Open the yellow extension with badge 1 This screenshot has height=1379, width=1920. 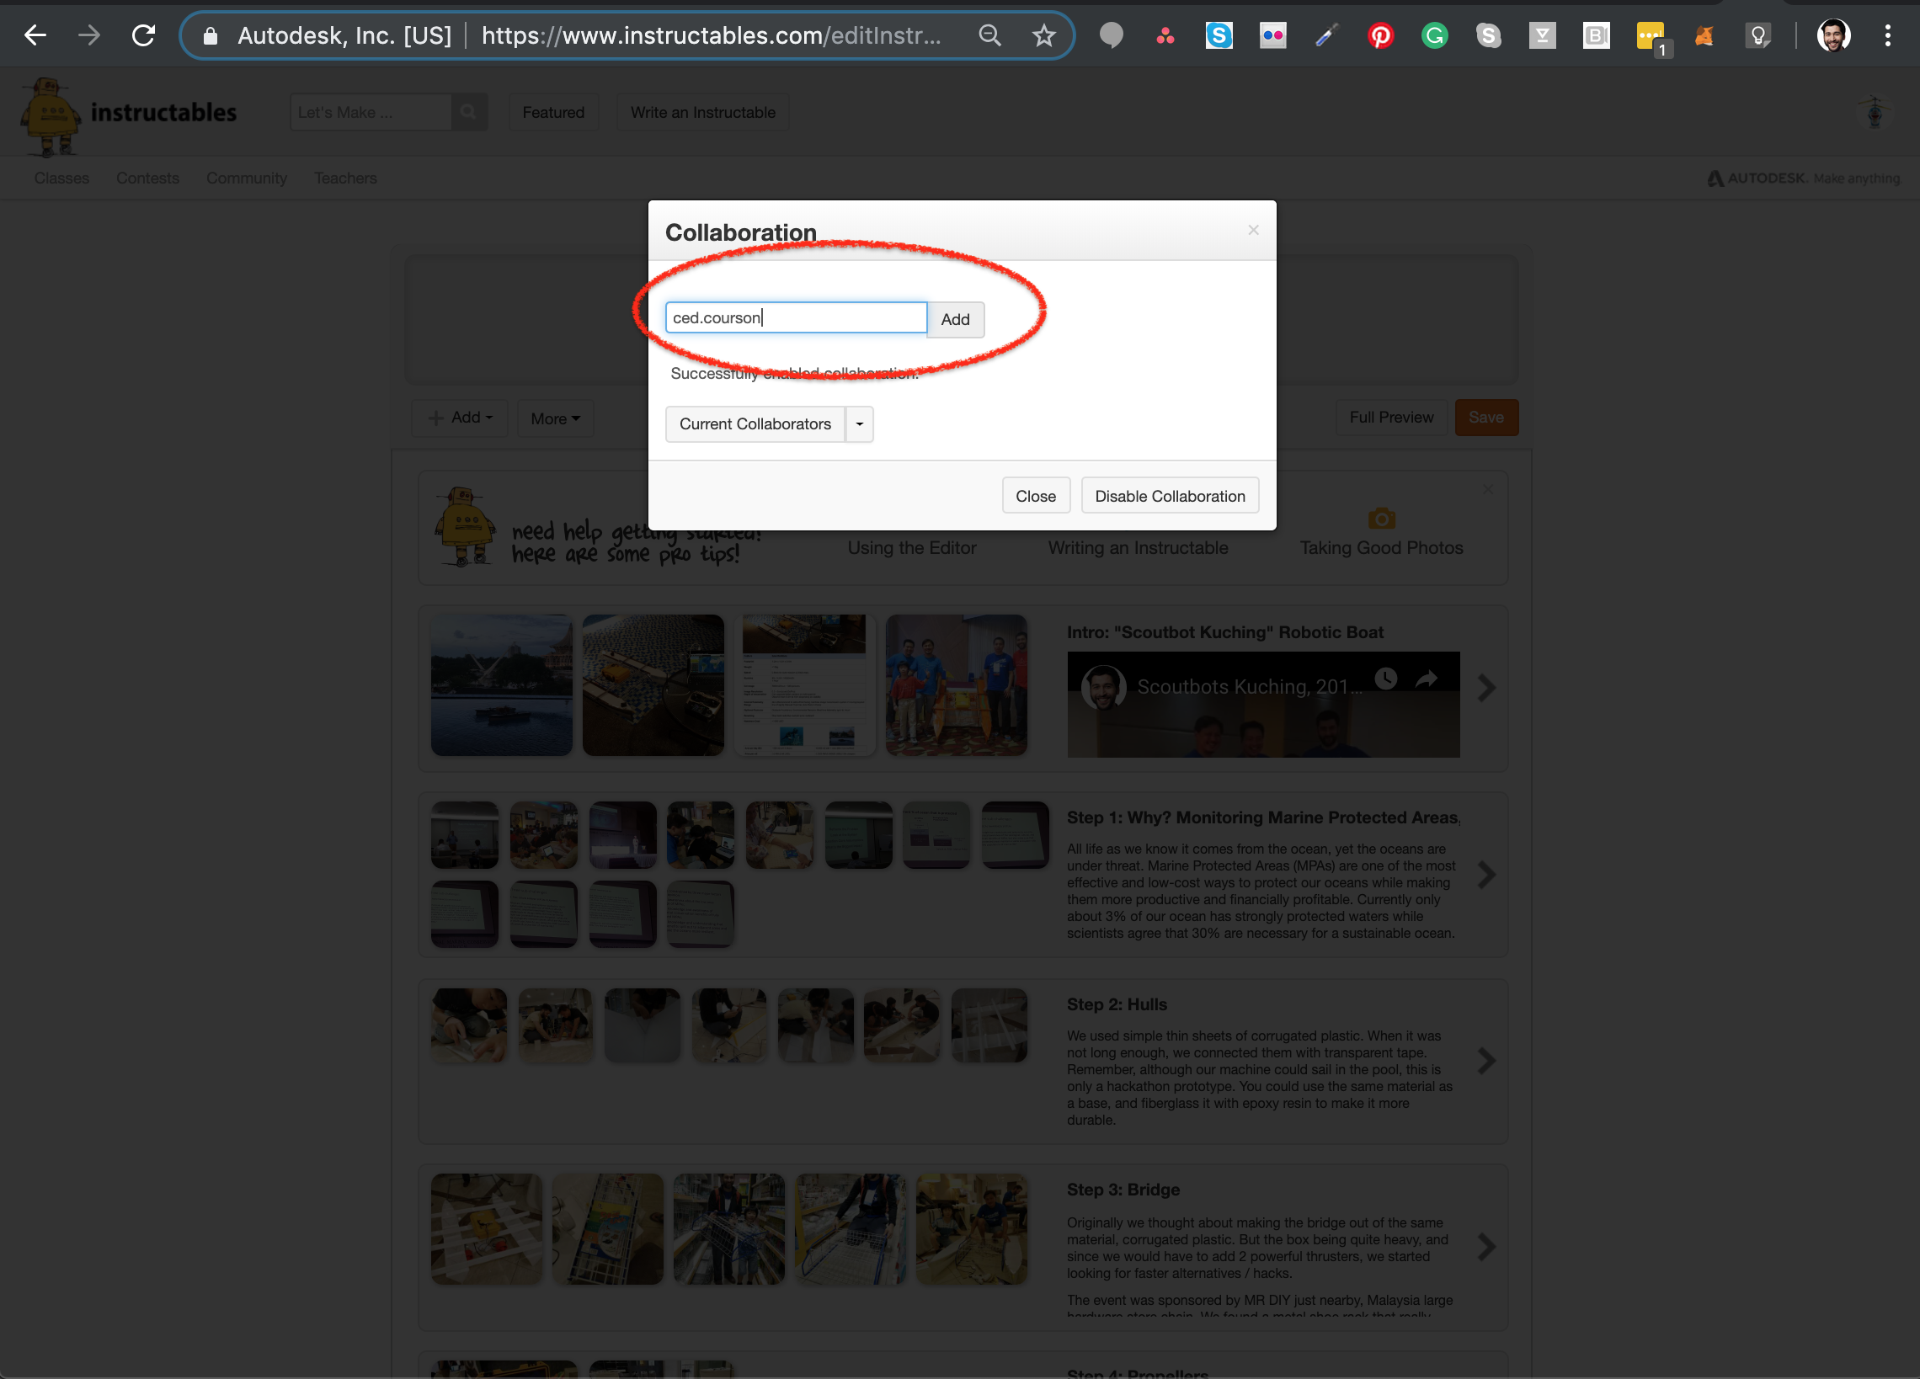pos(1651,37)
